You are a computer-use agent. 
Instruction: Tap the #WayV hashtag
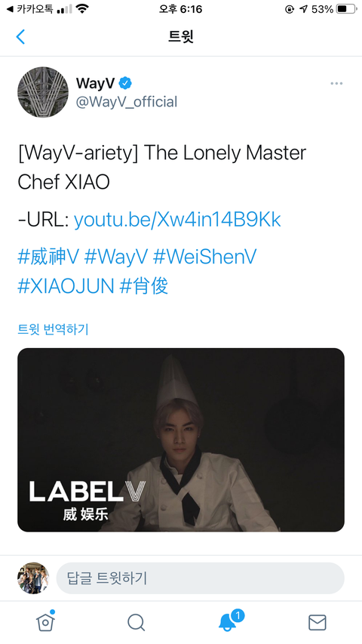115,257
